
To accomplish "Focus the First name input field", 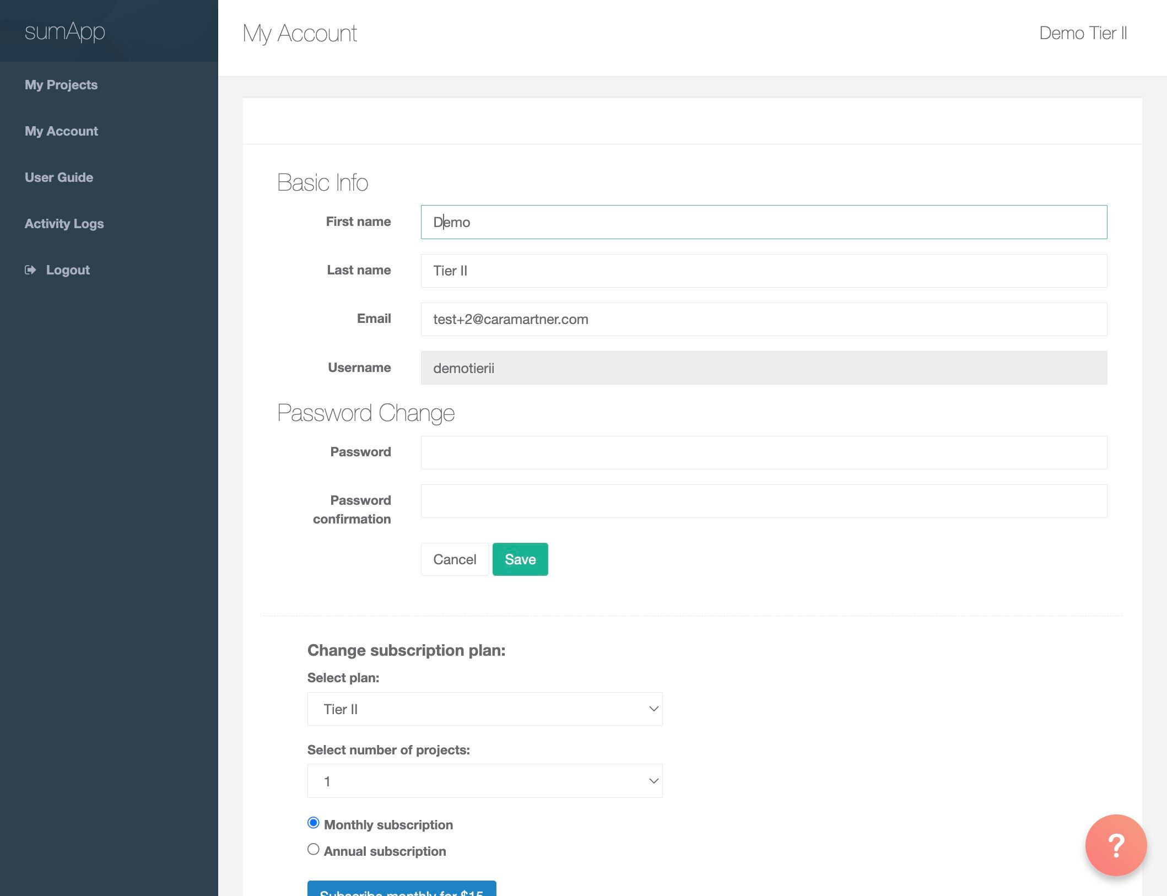I will [764, 222].
